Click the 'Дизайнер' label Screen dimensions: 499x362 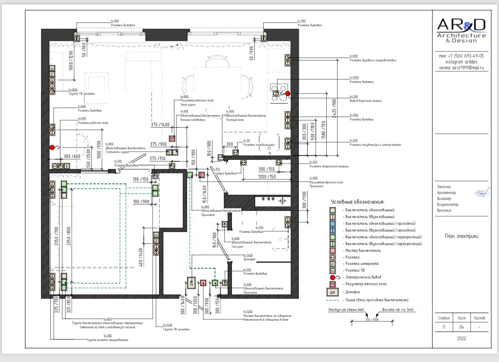(443, 199)
